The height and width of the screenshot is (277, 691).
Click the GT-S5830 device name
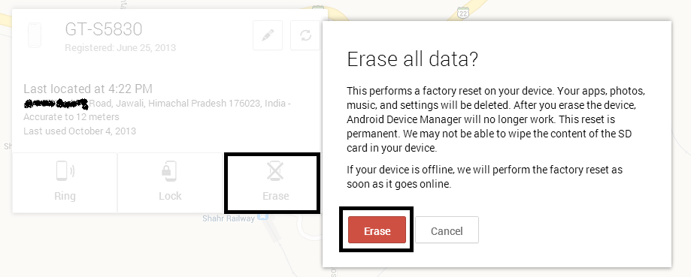pyautogui.click(x=104, y=29)
